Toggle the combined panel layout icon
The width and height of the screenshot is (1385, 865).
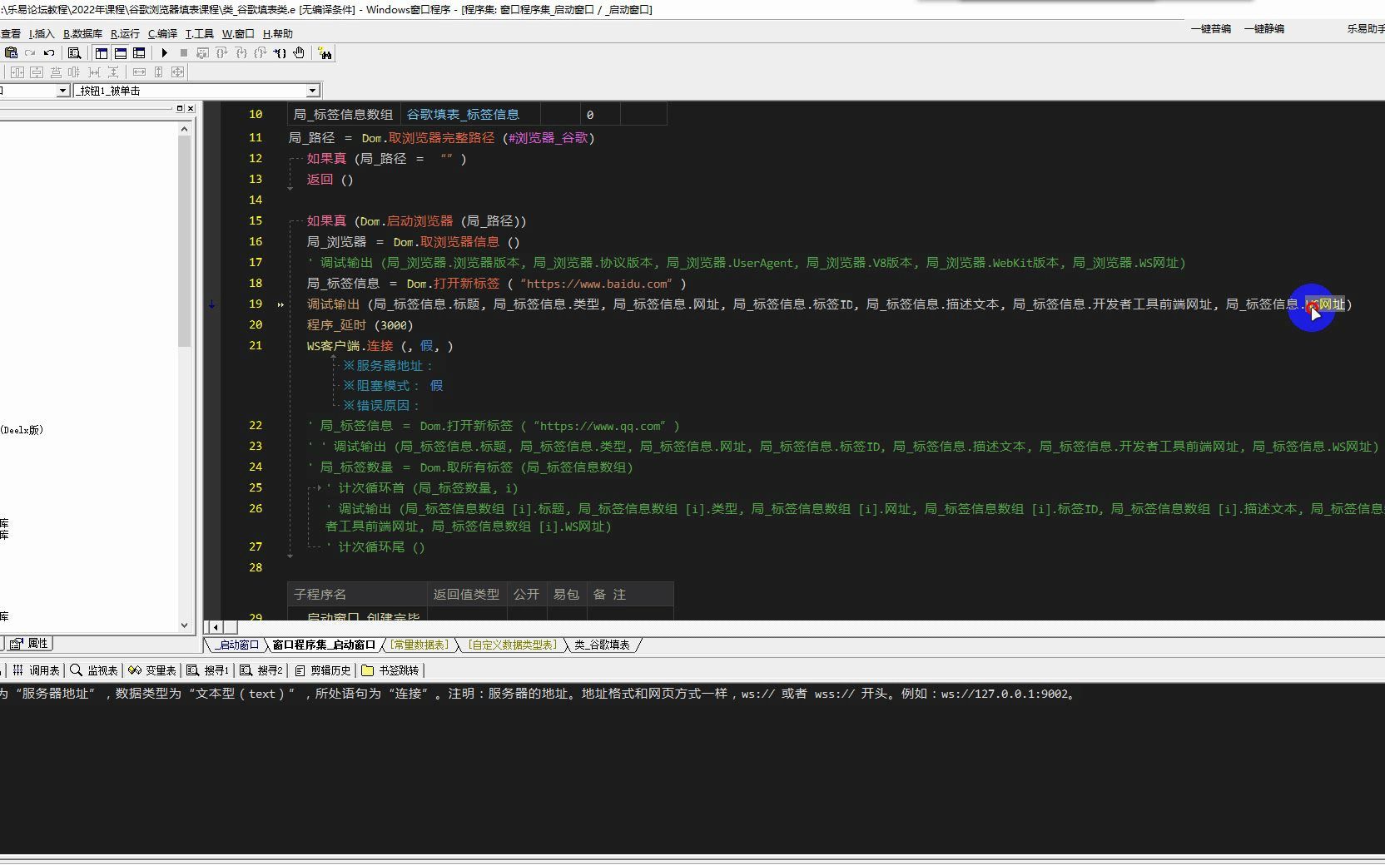point(139,52)
